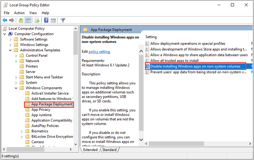
Task: Expand the BitLocker Drive Encryption node
Action: tap(22, 137)
